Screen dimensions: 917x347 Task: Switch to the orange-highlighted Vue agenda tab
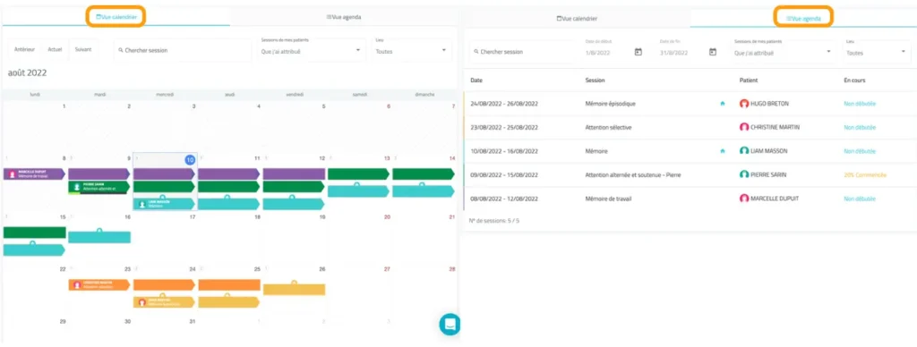(x=803, y=19)
